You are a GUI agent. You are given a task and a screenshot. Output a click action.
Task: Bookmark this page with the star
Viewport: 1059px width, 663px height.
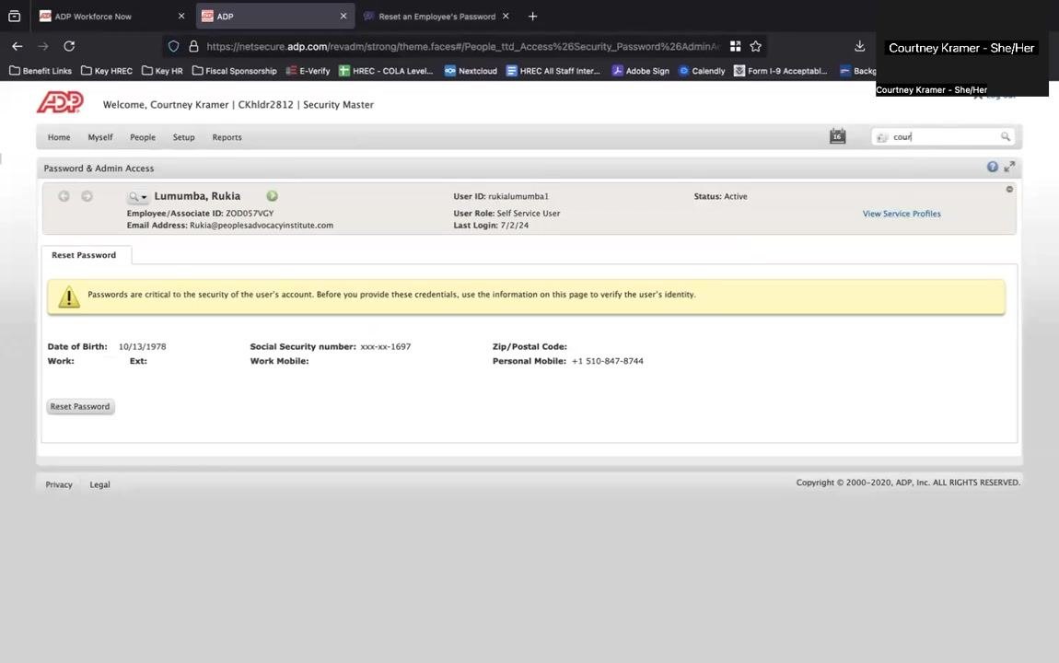[x=756, y=46]
